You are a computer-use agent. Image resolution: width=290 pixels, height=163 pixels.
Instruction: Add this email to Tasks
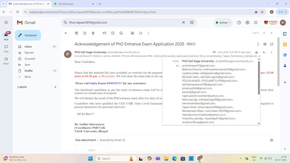(x=121, y=33)
